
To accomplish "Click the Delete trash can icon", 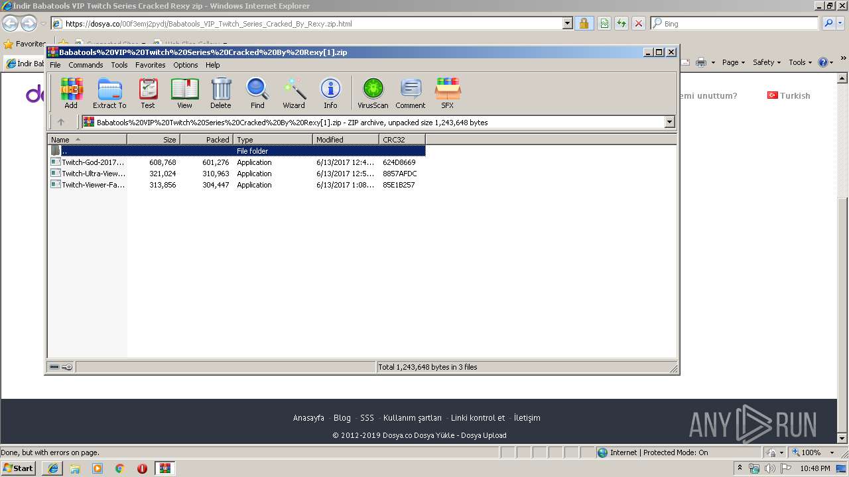I will pos(221,93).
